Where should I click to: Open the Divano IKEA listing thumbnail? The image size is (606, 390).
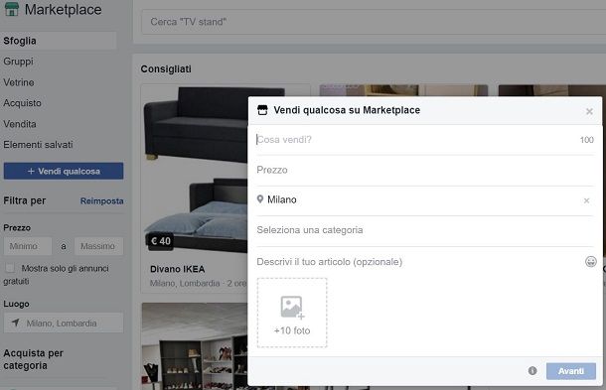pos(195,169)
